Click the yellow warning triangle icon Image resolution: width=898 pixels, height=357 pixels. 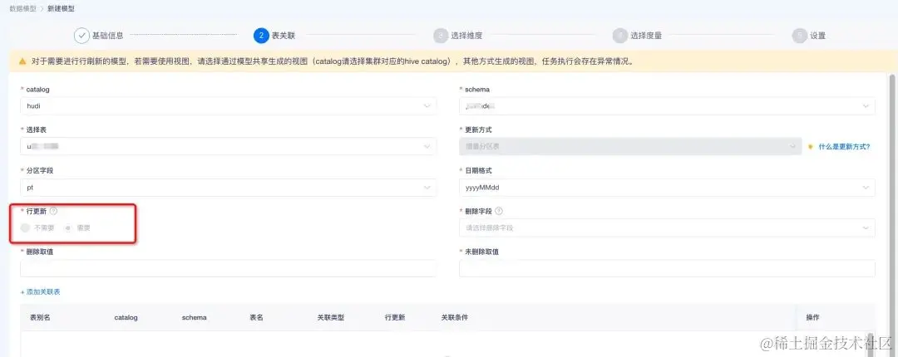pos(22,61)
